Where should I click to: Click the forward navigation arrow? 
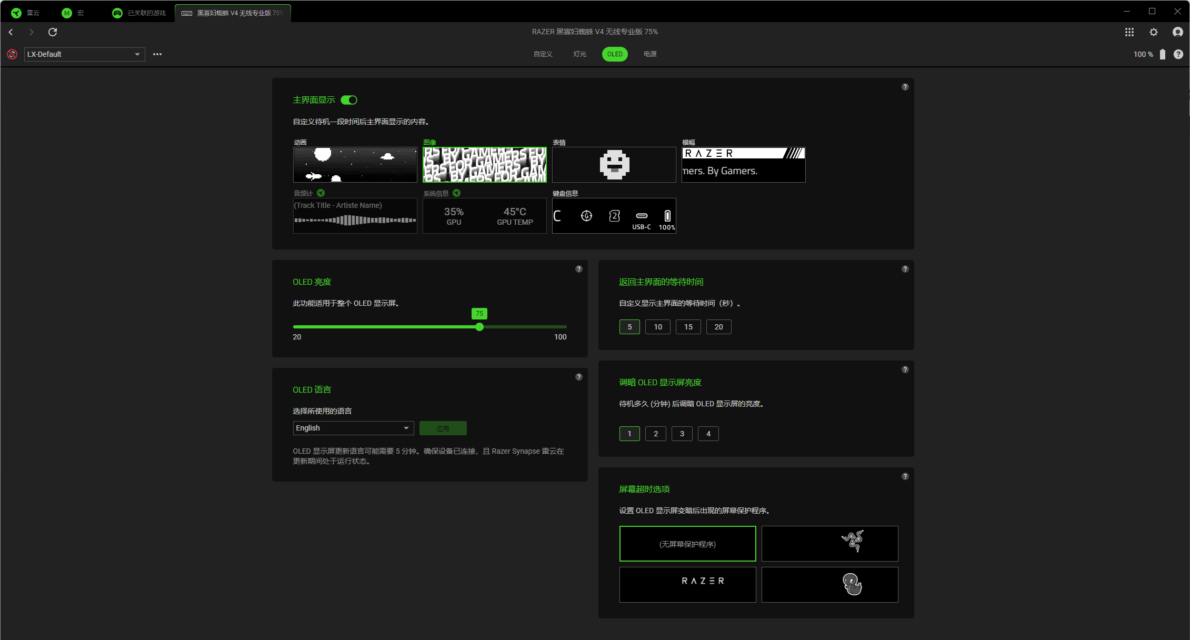click(x=32, y=32)
